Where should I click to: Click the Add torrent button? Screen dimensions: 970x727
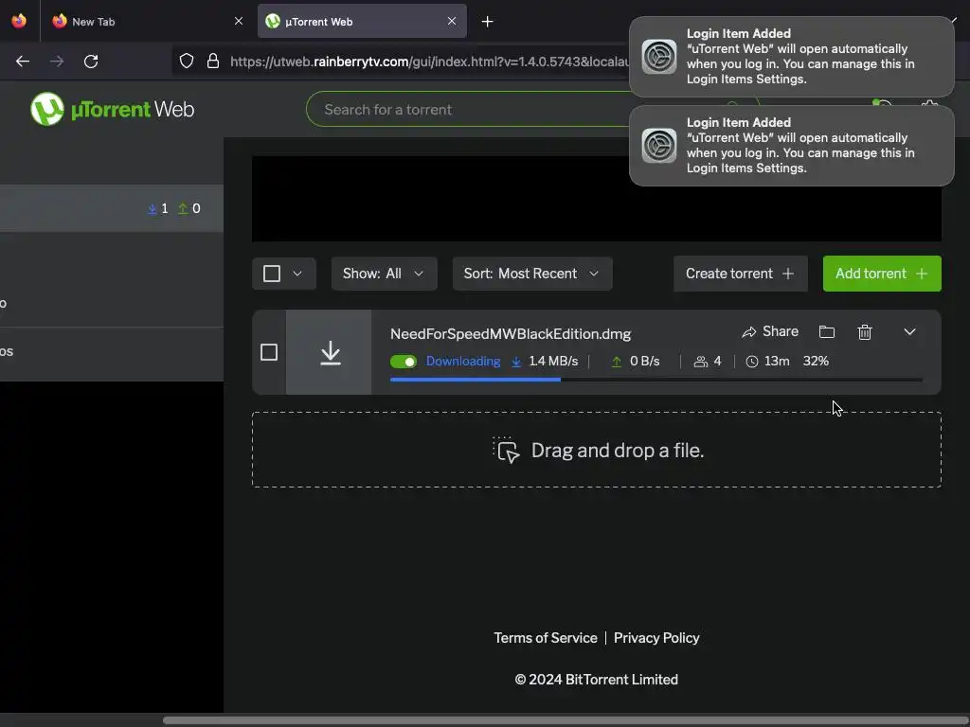coord(882,274)
